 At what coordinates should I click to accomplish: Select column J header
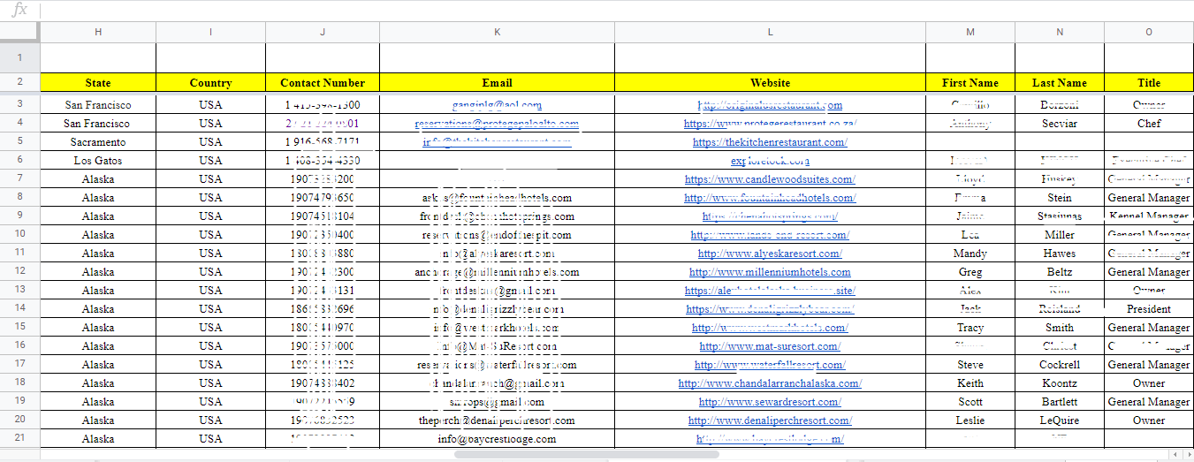323,32
